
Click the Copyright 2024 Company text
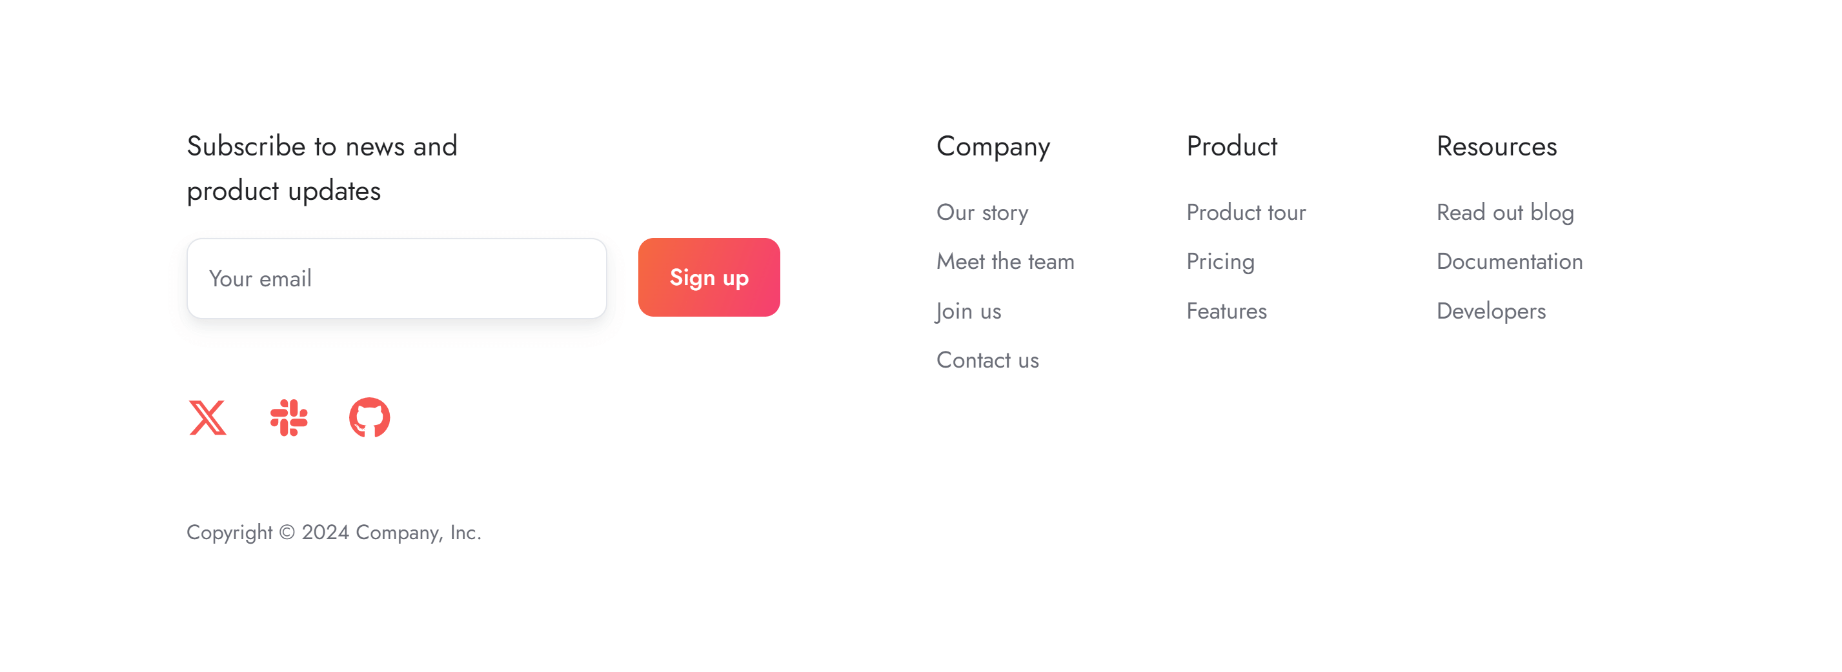pos(333,533)
